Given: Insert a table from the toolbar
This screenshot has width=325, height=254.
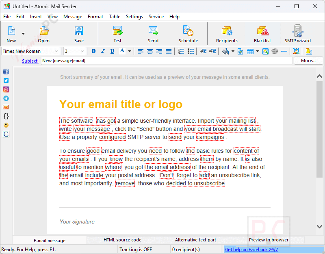Looking at the screenshot, I should (x=250, y=51).
